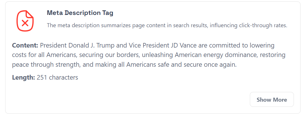
Task: Click the word restoring in the content text
Action: pyautogui.click(x=273, y=55)
